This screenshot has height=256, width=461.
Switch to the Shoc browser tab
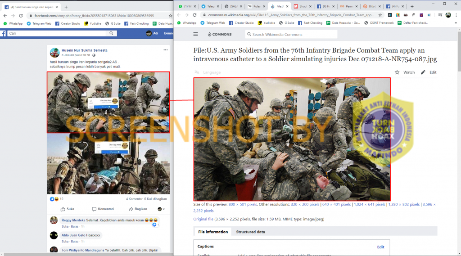[x=303, y=6]
